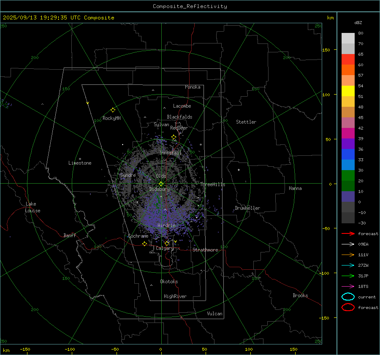Click the HighRiver city label

175,297
